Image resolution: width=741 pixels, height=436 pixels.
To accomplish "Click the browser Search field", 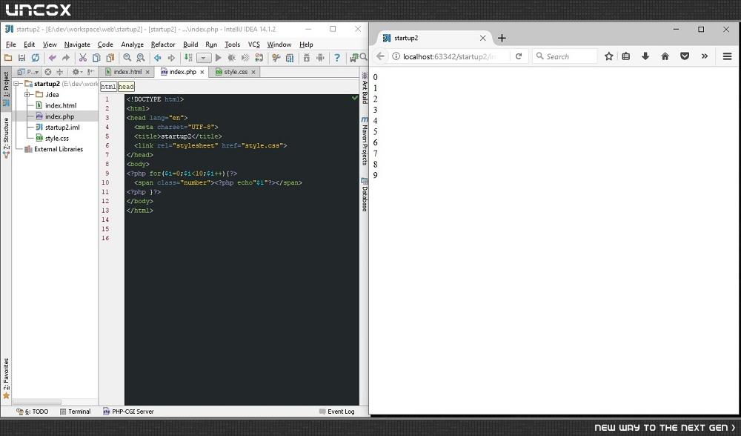I will tap(564, 56).
